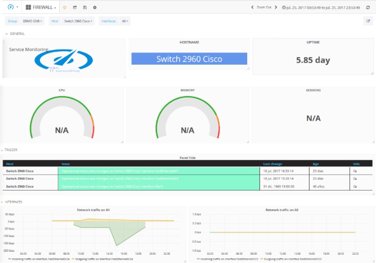376x263 pixels.
Task: Open info comment for Vlan1 trigger row
Action: 355,187
